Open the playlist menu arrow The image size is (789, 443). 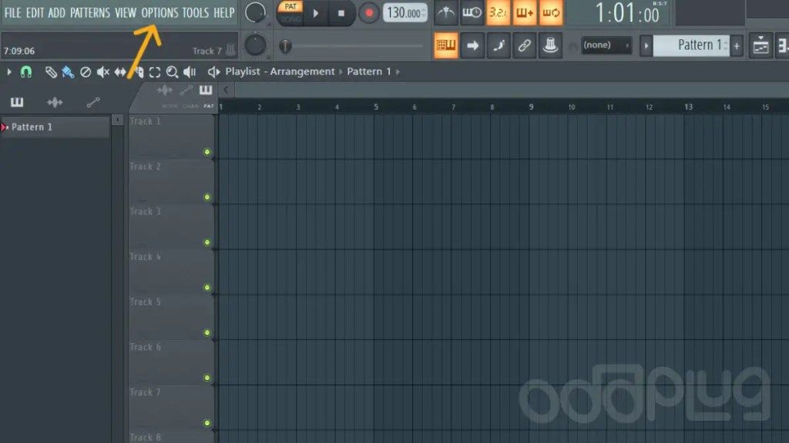pos(9,72)
